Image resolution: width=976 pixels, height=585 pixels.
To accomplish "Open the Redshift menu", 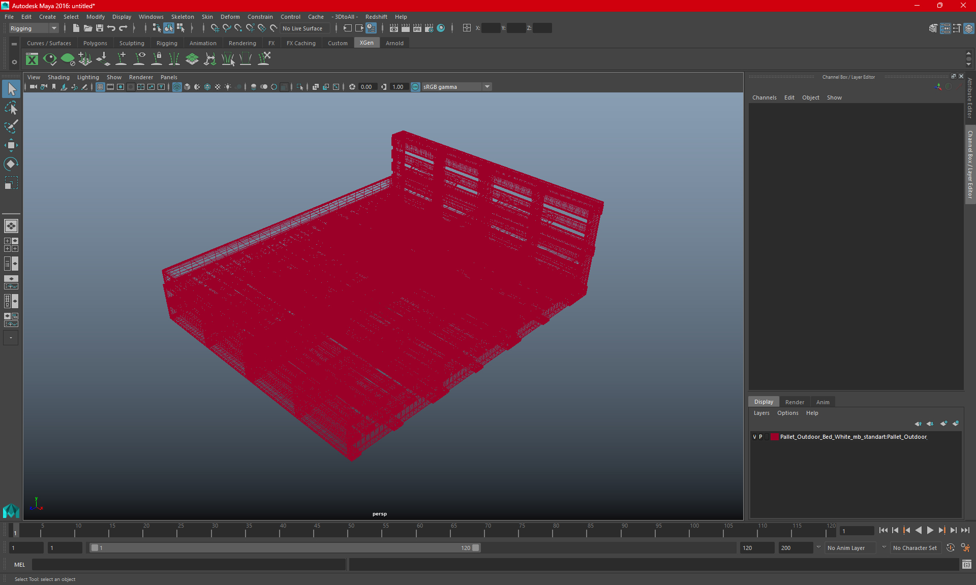I will [376, 17].
